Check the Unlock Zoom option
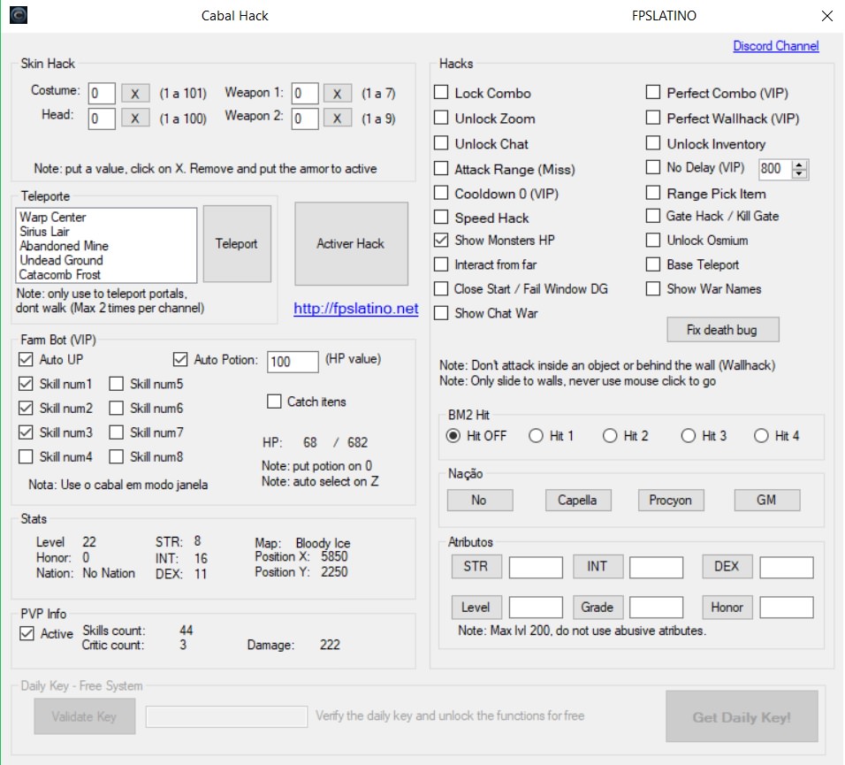Screen dimensions: 845x765 click(441, 118)
